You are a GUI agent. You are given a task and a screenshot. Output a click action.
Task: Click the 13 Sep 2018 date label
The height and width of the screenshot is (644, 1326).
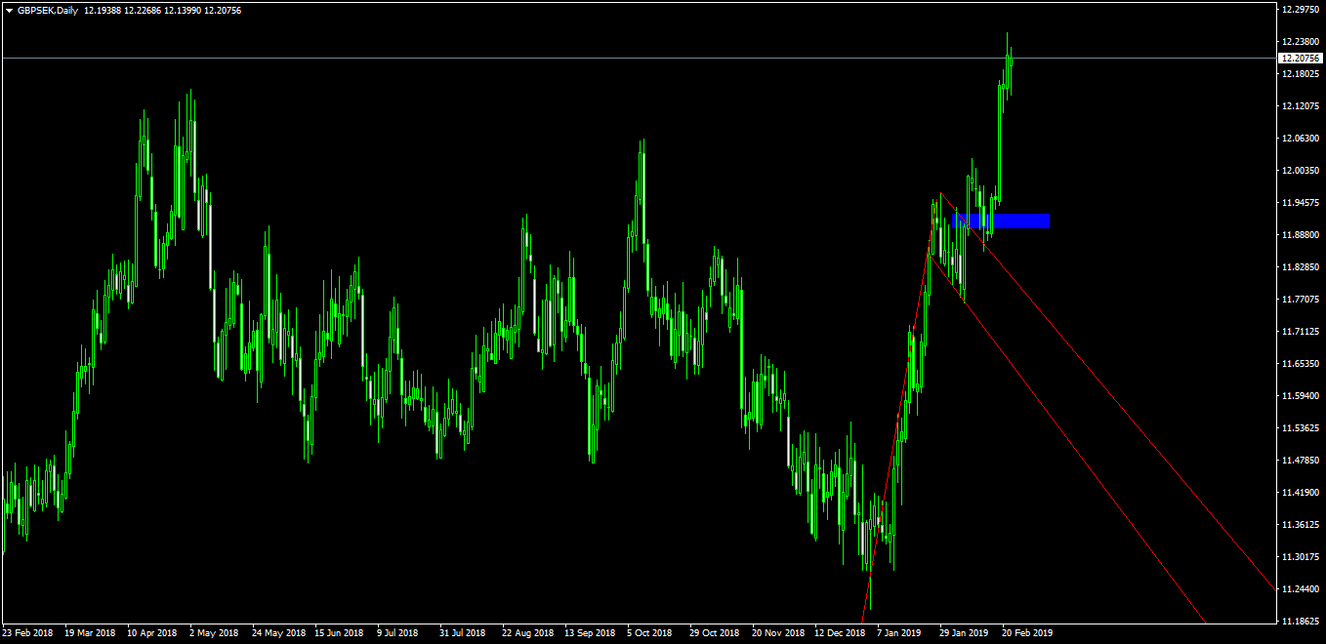(x=590, y=632)
